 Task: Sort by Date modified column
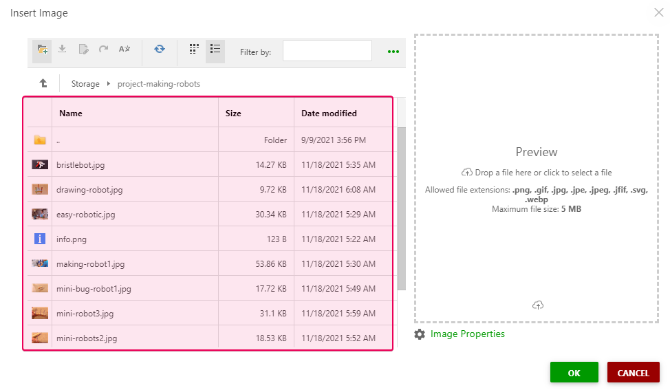(x=329, y=113)
